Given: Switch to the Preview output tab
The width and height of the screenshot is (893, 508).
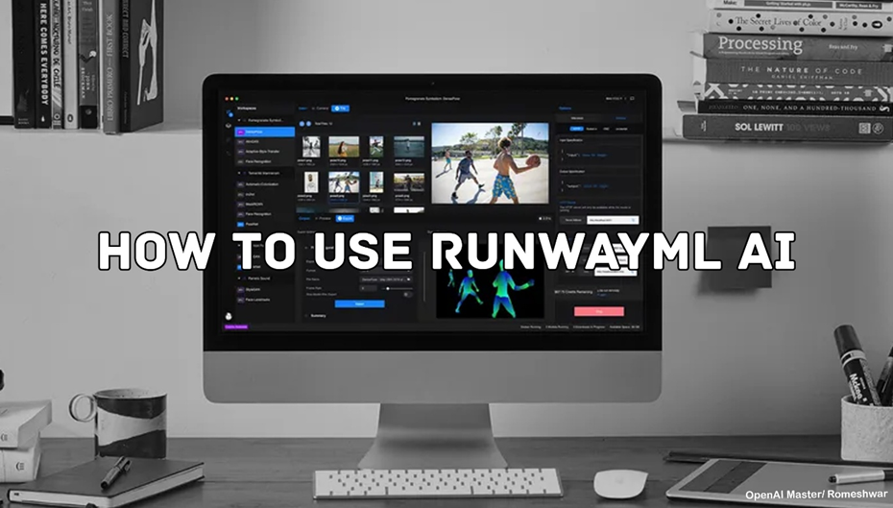Looking at the screenshot, I should [323, 218].
